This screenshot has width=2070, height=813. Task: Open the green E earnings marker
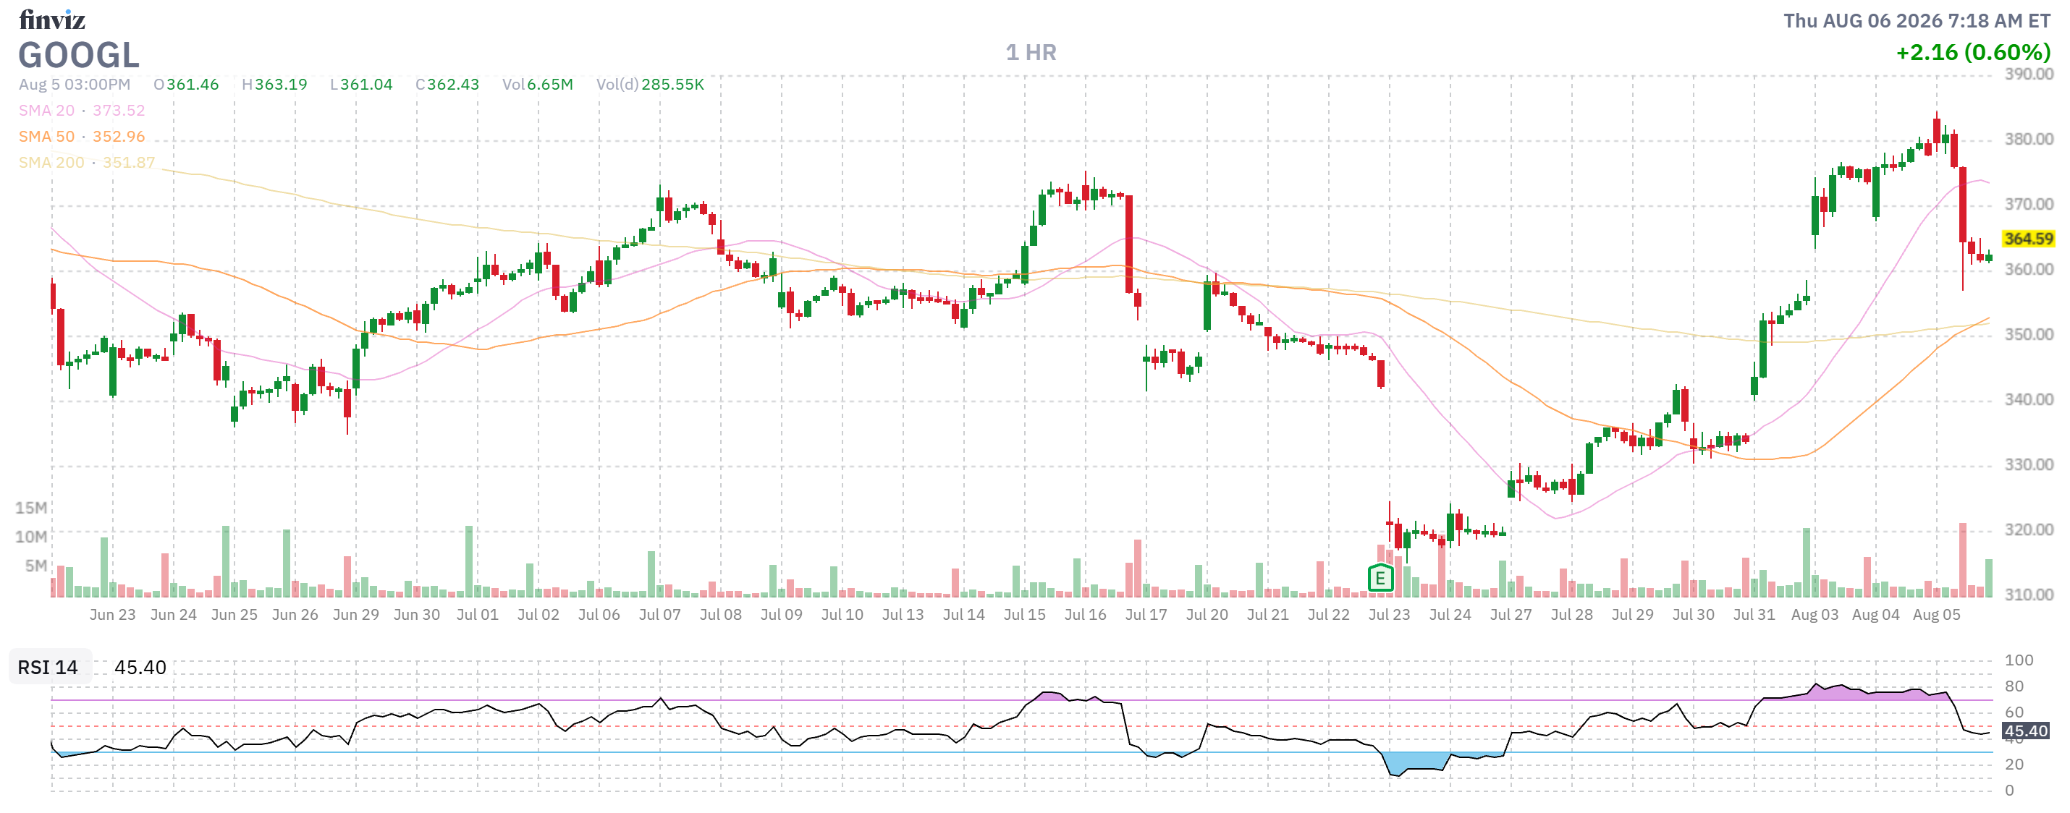[1380, 578]
